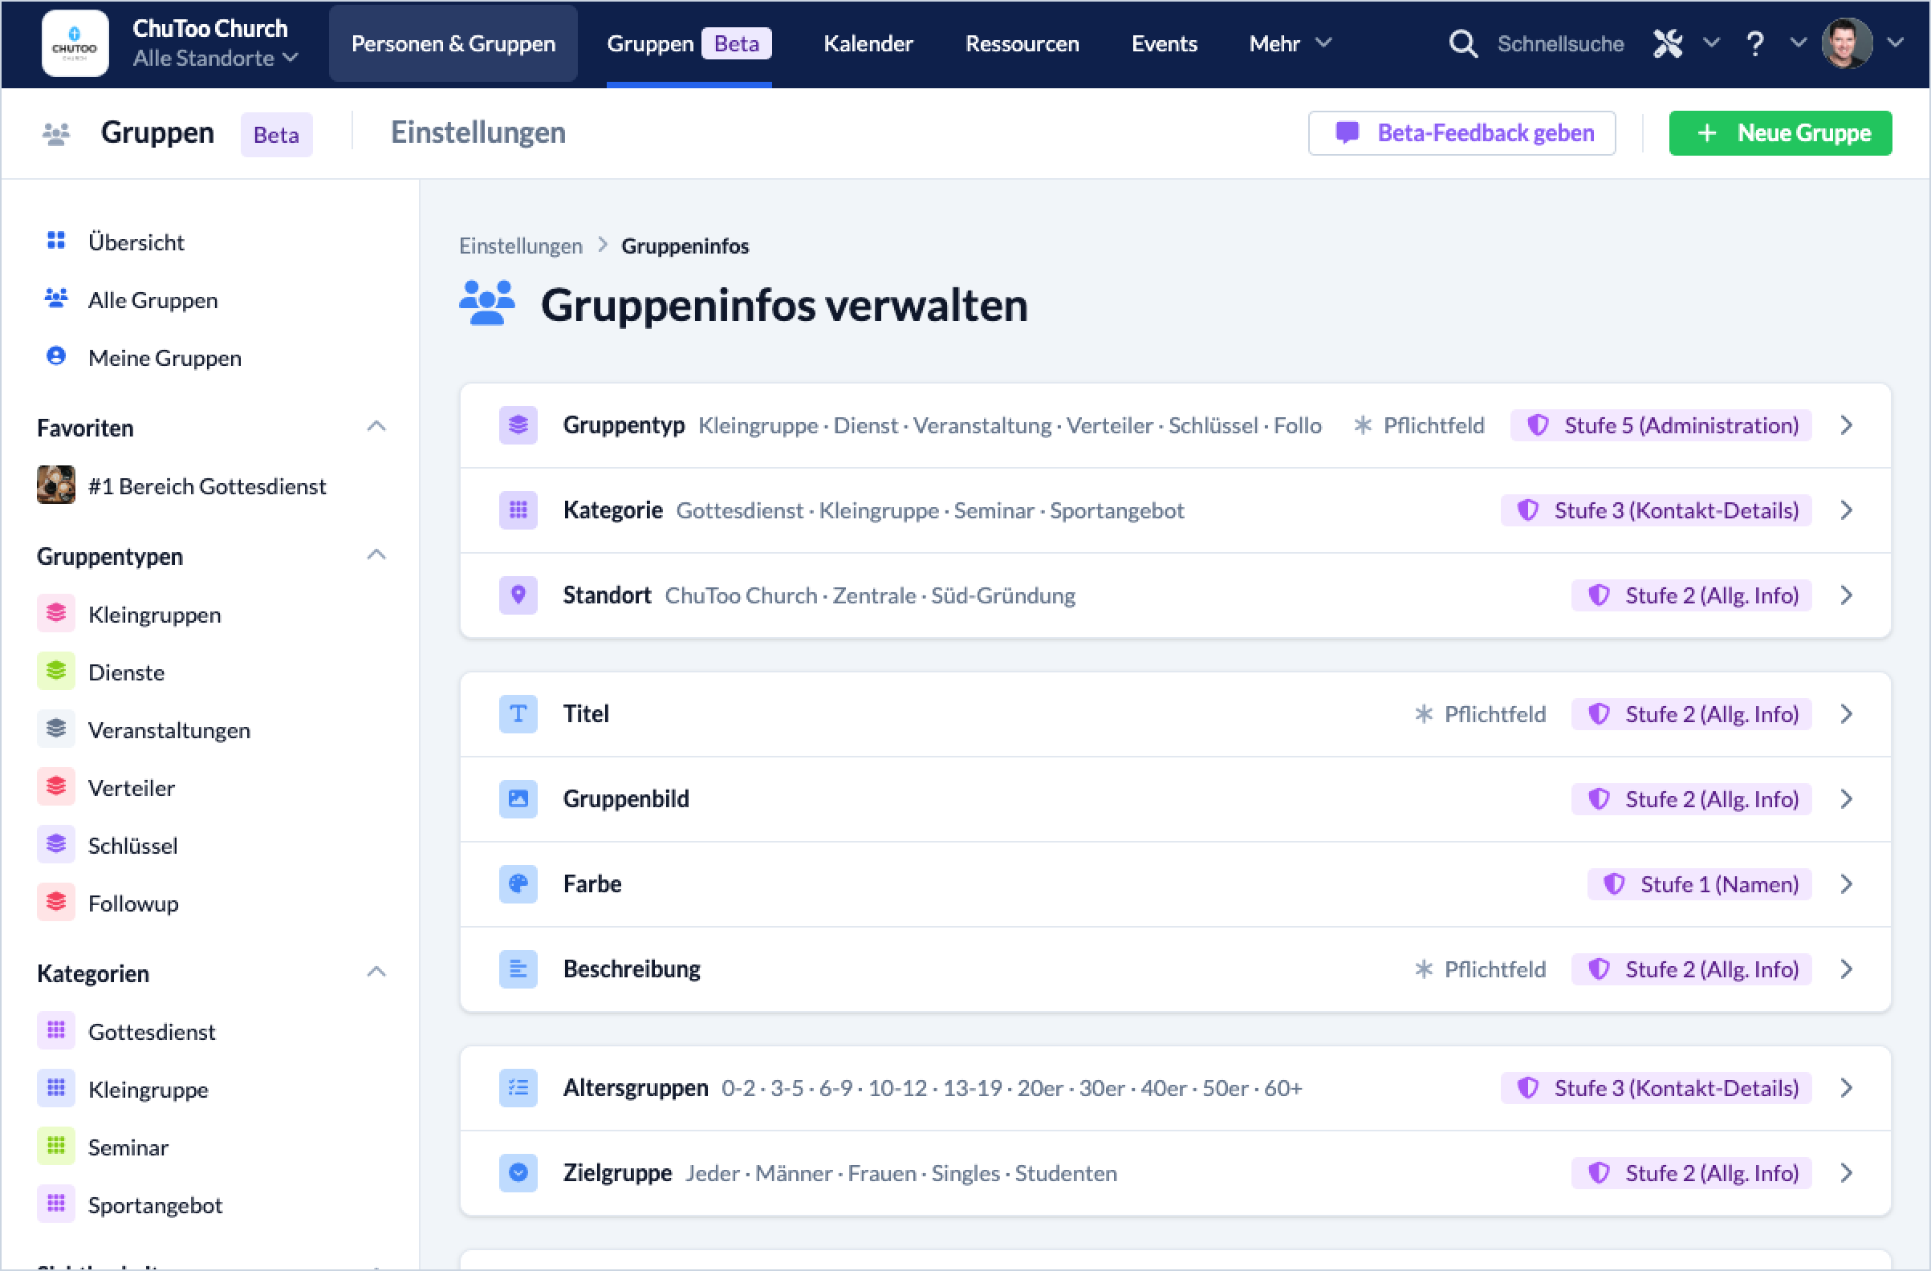Expand the Mehr menu
This screenshot has height=1271, width=1931.
click(x=1289, y=44)
